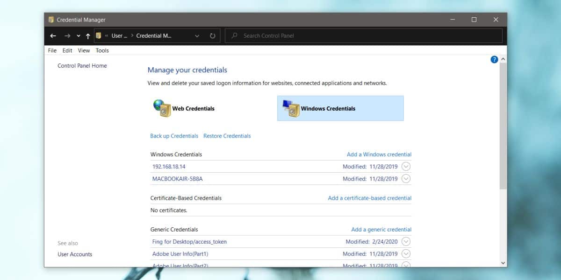Add a generic credential
The image size is (561, 280).
pyautogui.click(x=381, y=230)
